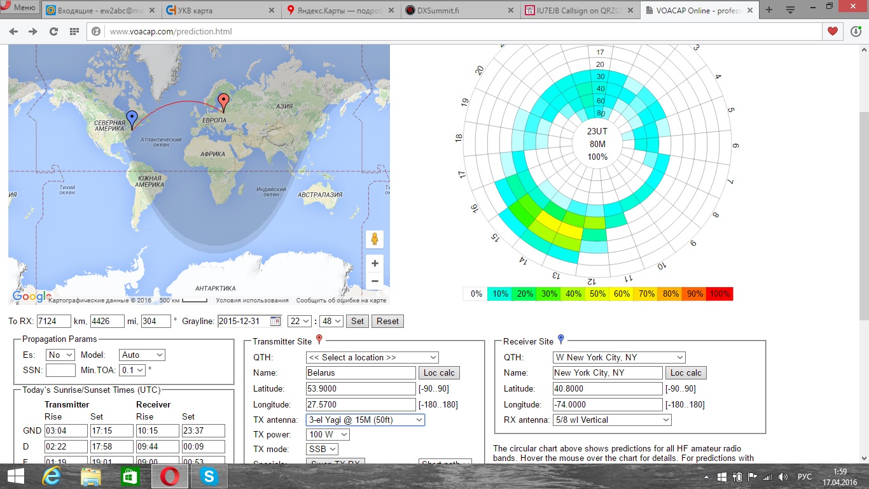Click the To RX km distance field
869x489 pixels.
pos(53,321)
